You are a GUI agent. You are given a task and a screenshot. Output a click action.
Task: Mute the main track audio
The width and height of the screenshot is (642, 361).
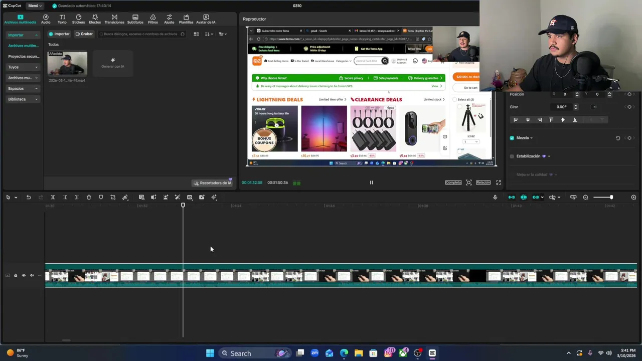(32, 275)
